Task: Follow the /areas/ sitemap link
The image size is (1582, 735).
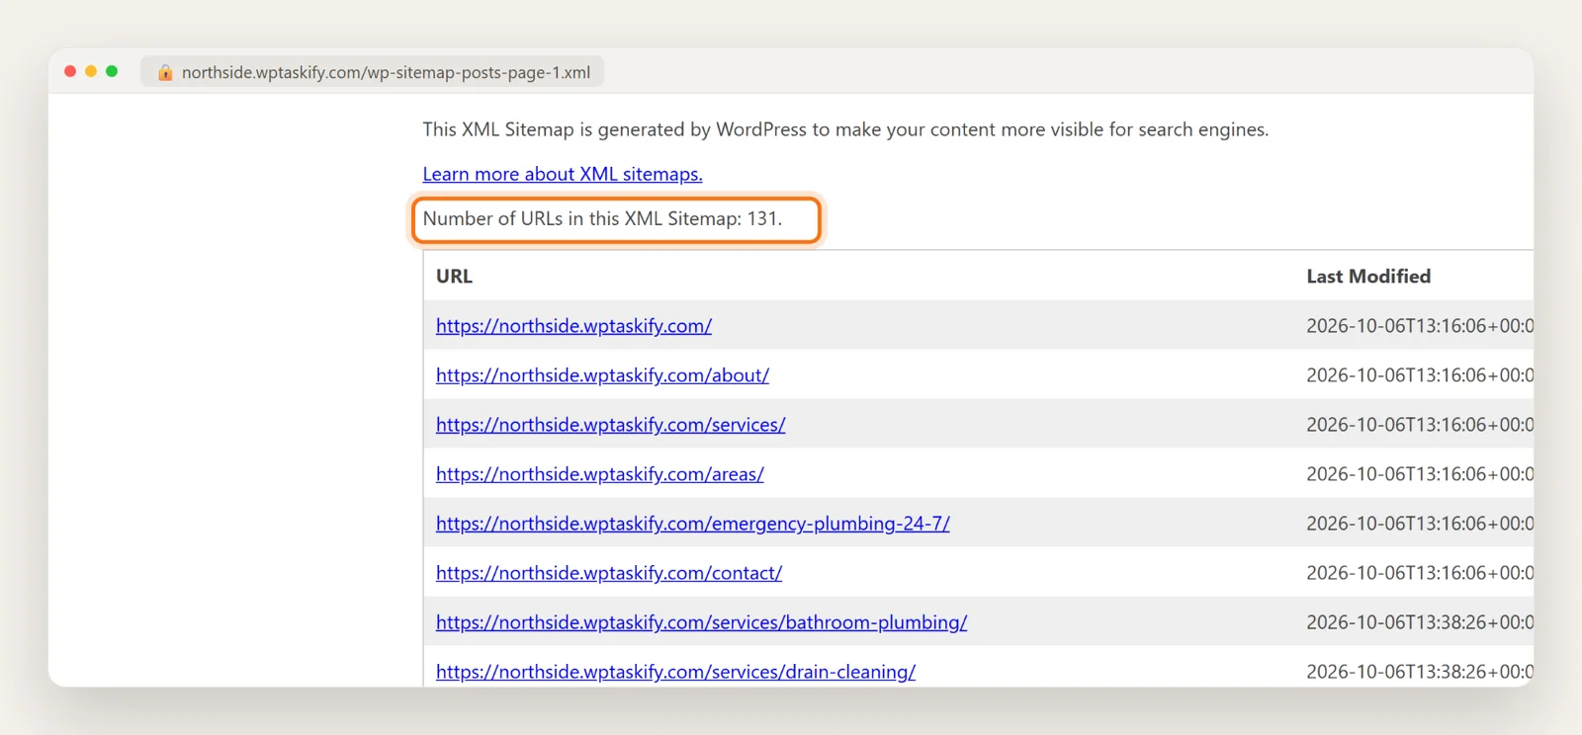Action: pyautogui.click(x=599, y=474)
